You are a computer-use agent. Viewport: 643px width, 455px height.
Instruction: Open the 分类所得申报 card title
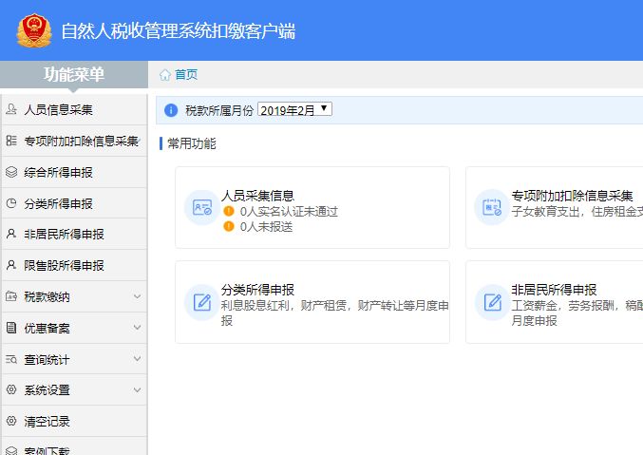pos(257,290)
